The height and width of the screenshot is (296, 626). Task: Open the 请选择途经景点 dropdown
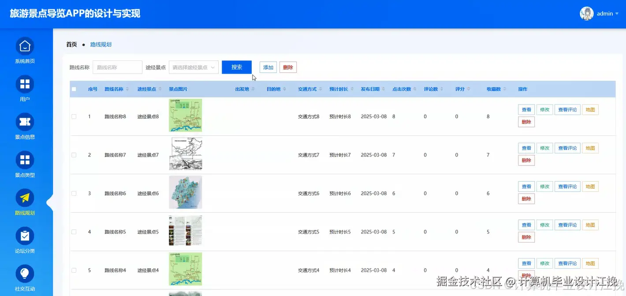tap(193, 67)
